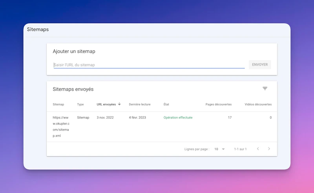Go to next page with right chevron
The width and height of the screenshot is (314, 193).
click(x=269, y=149)
